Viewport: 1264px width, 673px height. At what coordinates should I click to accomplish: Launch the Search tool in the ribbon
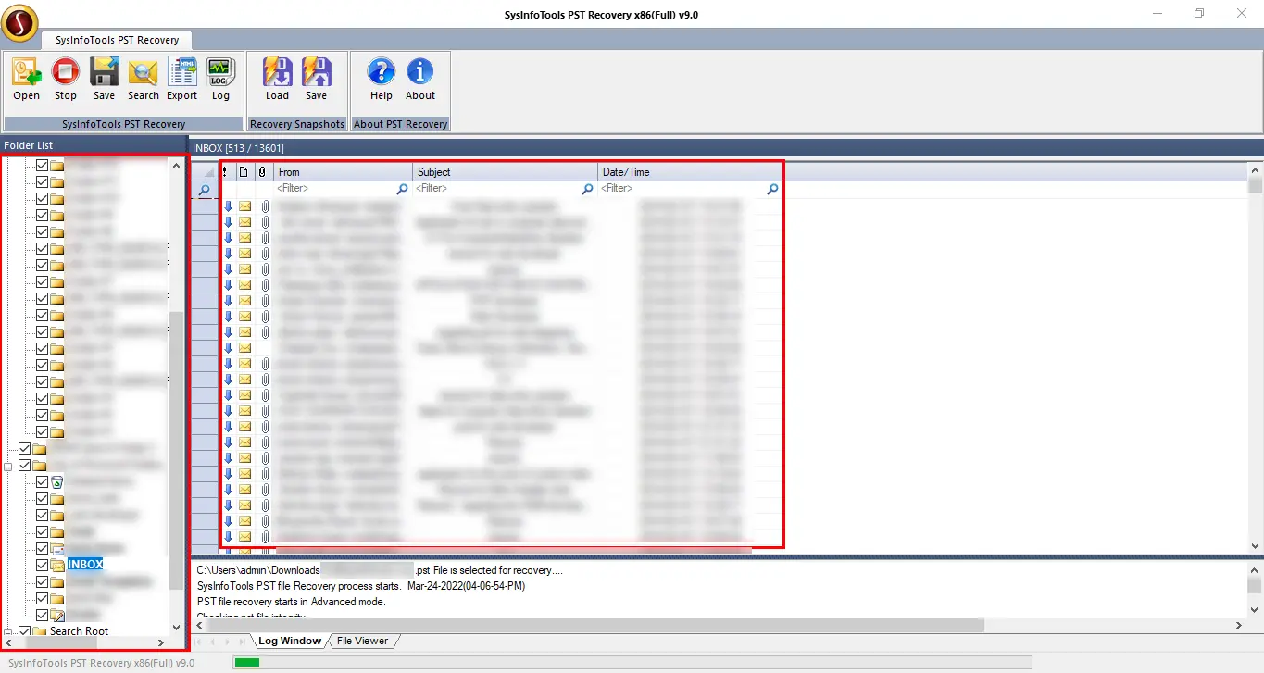tap(144, 72)
